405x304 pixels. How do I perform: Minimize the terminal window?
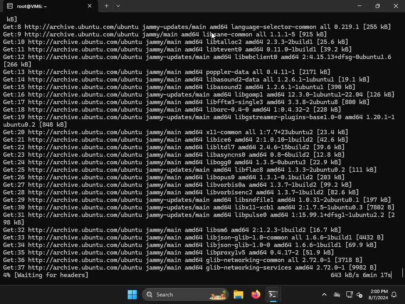tap(359, 6)
